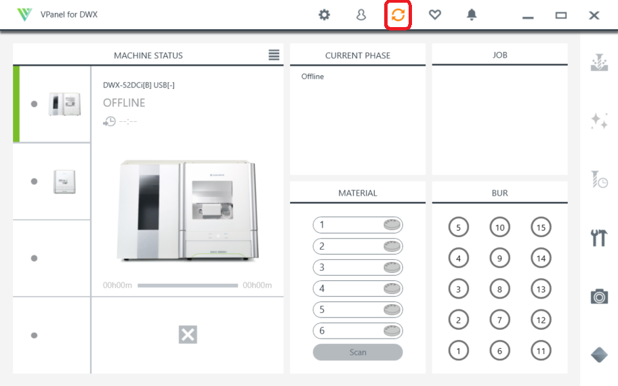Click the grey X placeholder icon
Image resolution: width=618 pixels, height=386 pixels.
point(188,335)
